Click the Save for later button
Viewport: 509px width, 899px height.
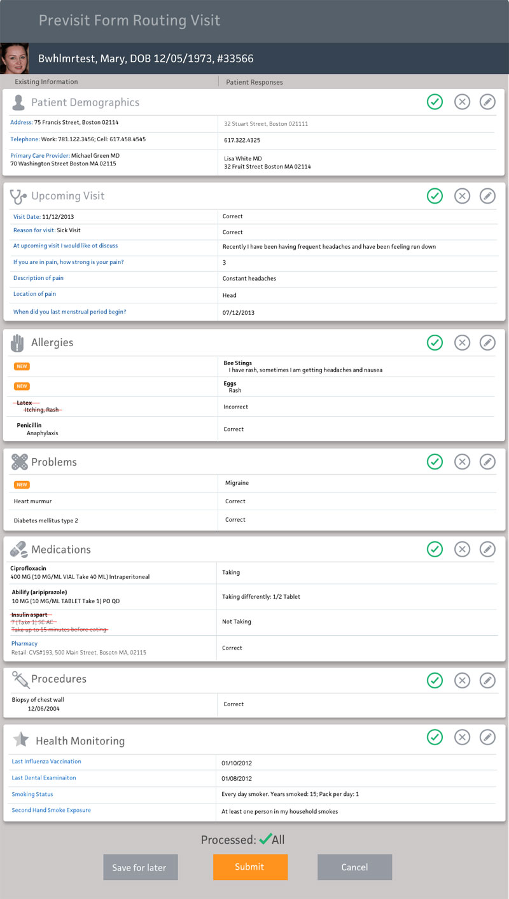coord(140,867)
